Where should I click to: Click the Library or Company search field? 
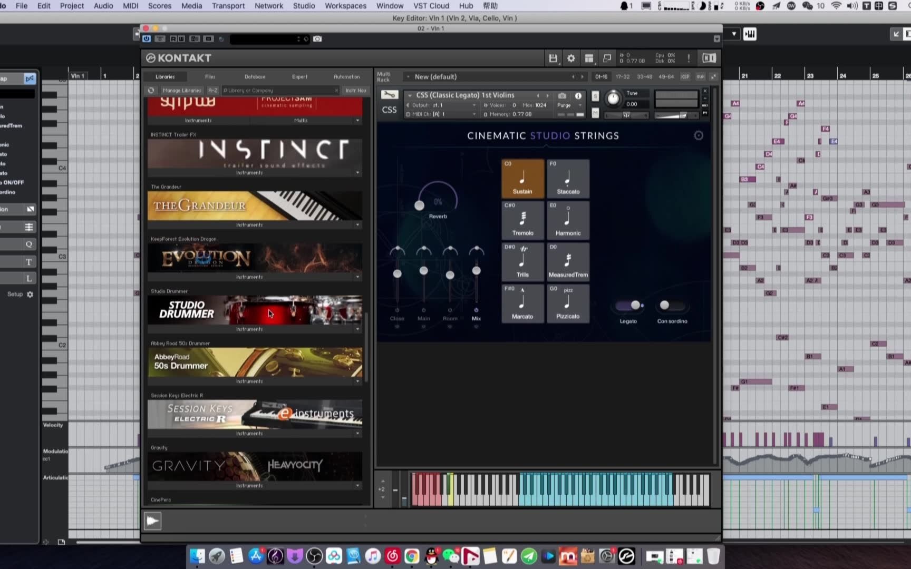click(280, 91)
